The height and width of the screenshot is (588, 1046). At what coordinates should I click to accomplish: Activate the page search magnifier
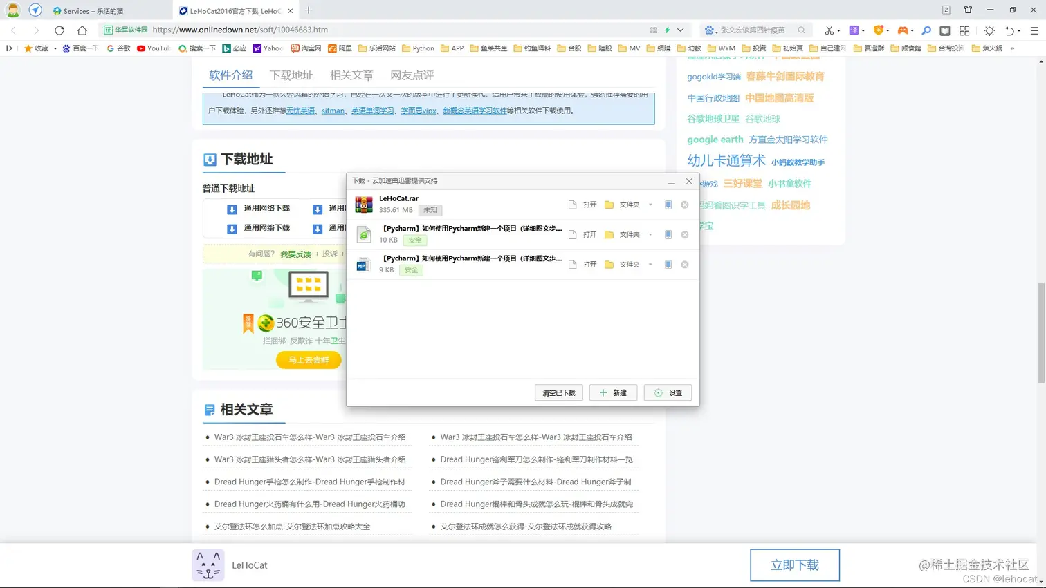coord(926,30)
